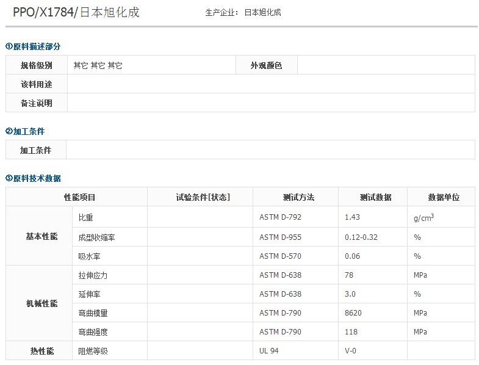Image resolution: width=479 pixels, height=365 pixels.
Task: Click the 弯曲强度 property cell
Action: (110, 332)
